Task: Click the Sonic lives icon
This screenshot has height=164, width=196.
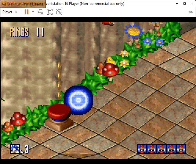Action: coord(15,149)
